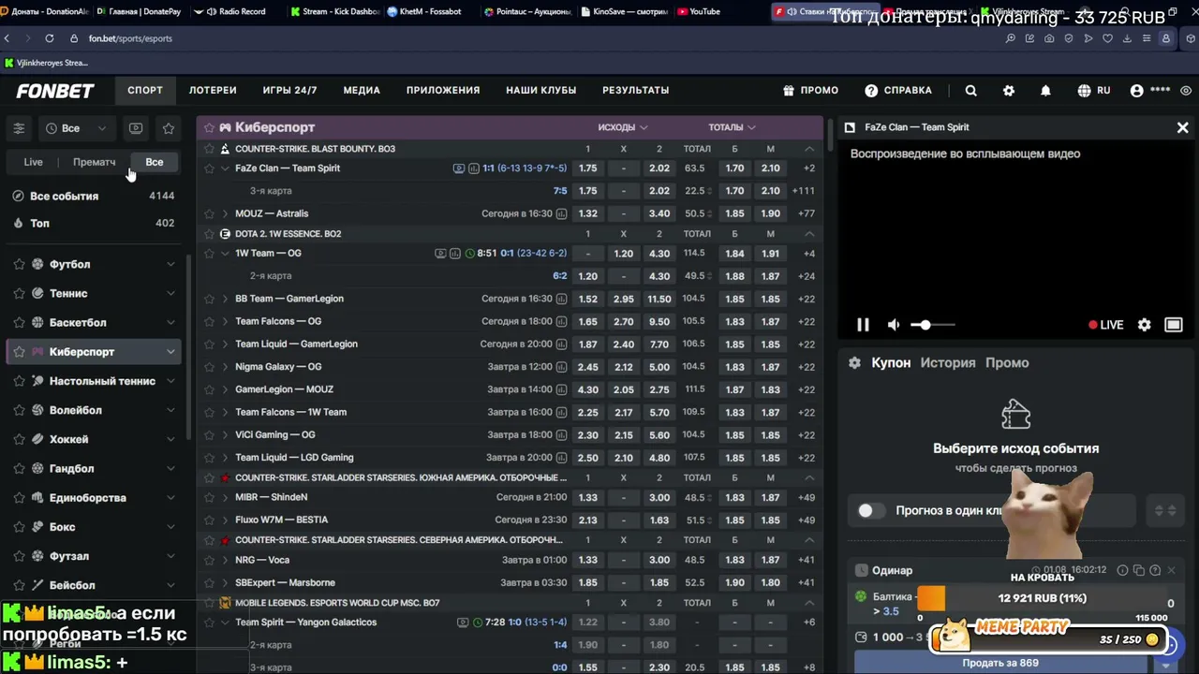
Task: Expand the Футбол sport category
Action: tap(170, 265)
